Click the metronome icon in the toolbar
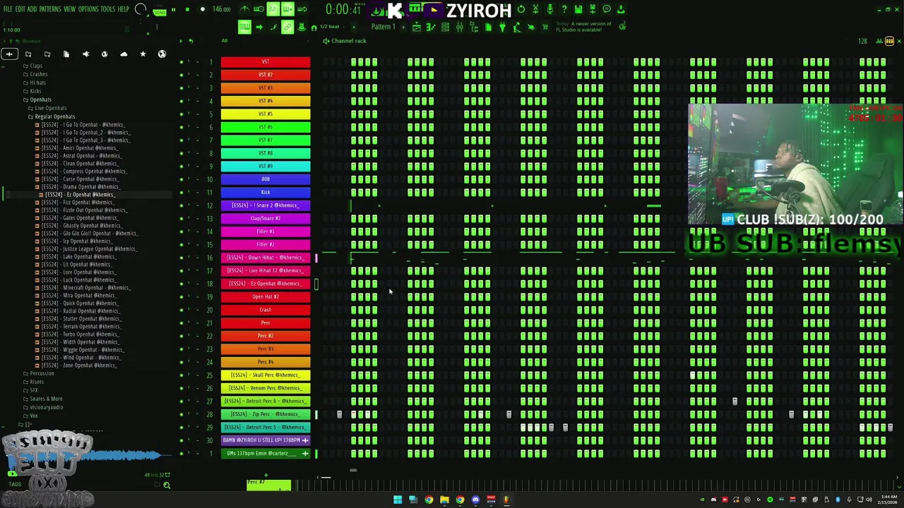Image resolution: width=904 pixels, height=508 pixels. 244,9
